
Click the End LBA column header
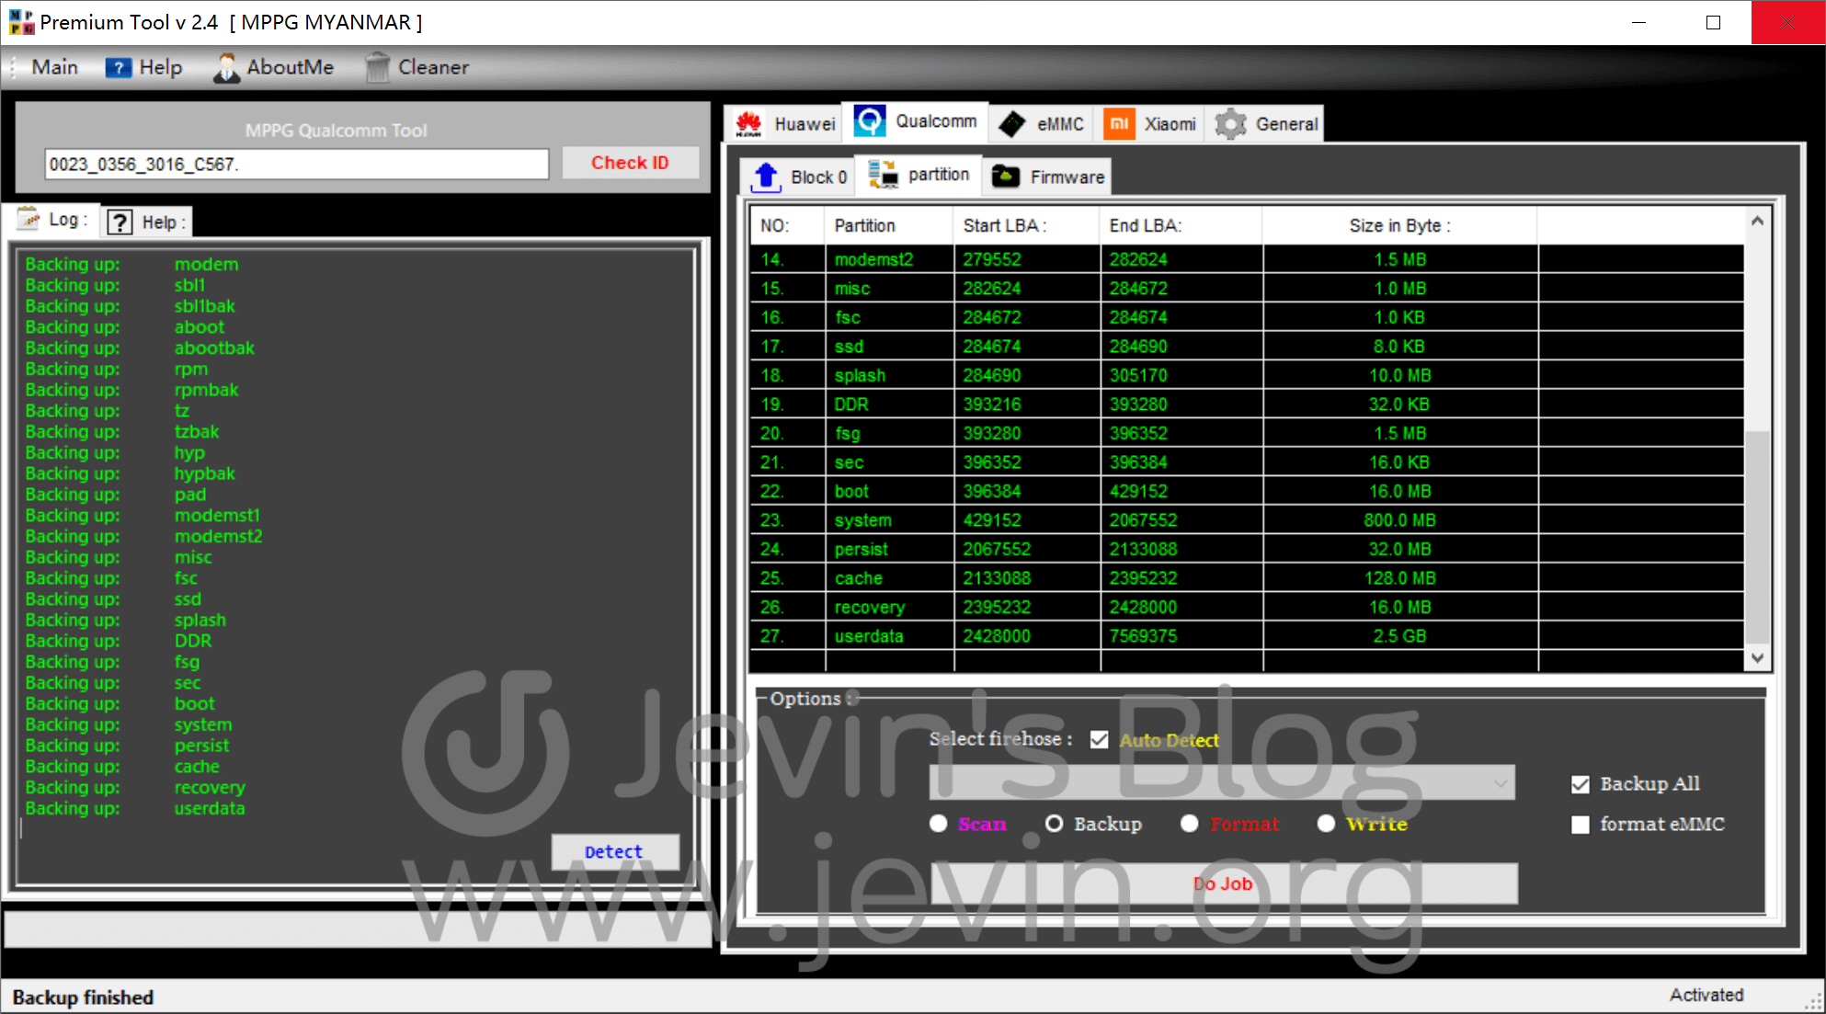pyautogui.click(x=1181, y=226)
